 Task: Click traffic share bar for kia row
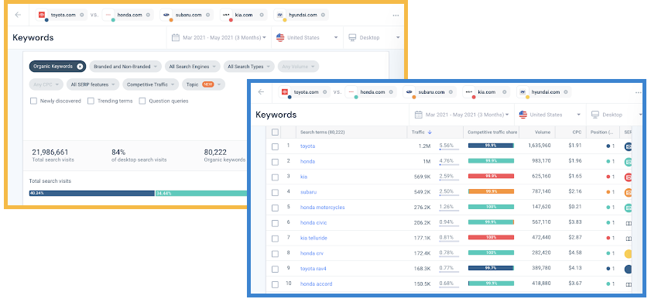point(492,177)
